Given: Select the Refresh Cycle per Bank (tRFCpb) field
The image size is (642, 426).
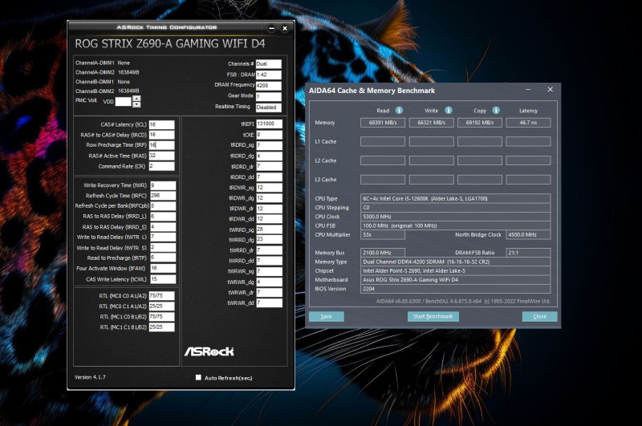Looking at the screenshot, I should [163, 206].
